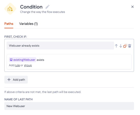Click the plus icon on Add path
Image resolution: width=140 pixels, height=115 pixels.
pos(9,79)
